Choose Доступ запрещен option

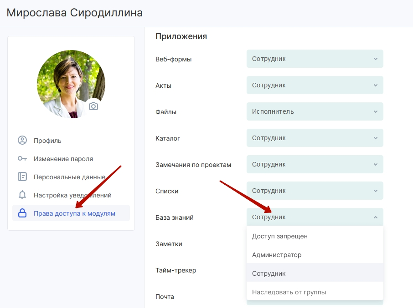(x=315, y=236)
